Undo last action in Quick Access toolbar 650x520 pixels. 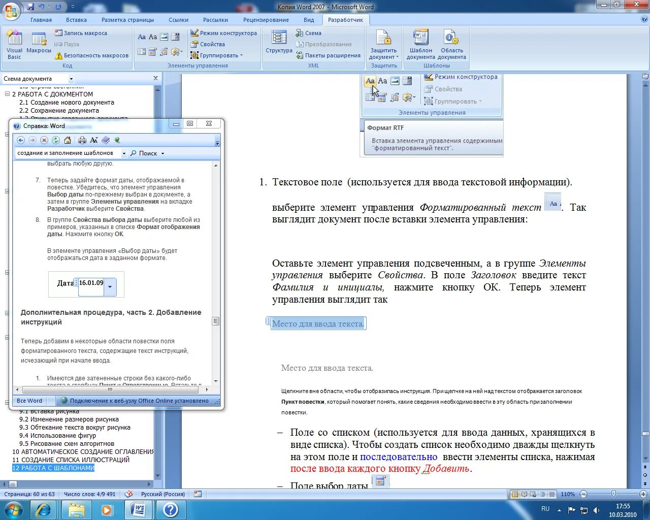[42, 7]
